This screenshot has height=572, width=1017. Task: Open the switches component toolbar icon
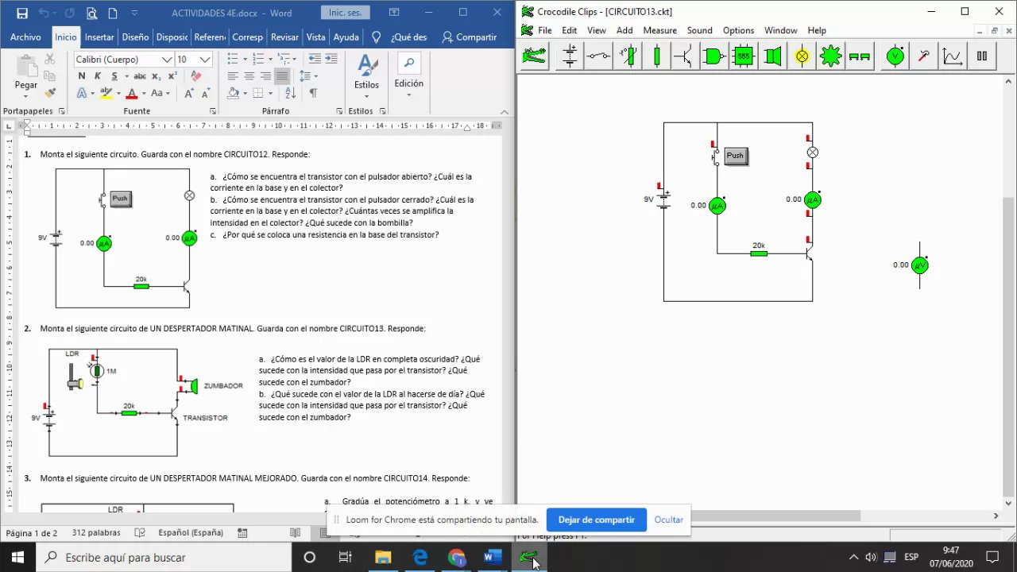(x=599, y=56)
